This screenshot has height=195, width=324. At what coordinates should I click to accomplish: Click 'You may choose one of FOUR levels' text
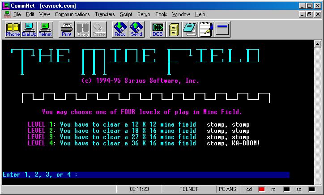[142, 112]
